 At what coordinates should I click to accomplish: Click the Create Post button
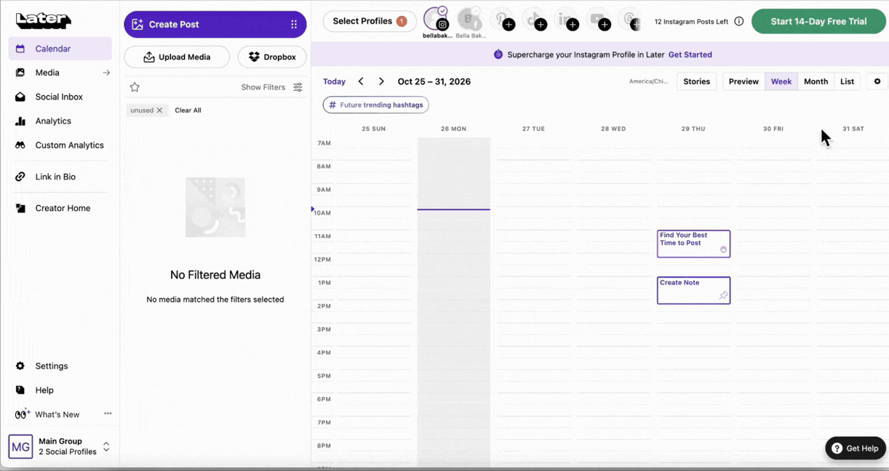[215, 24]
